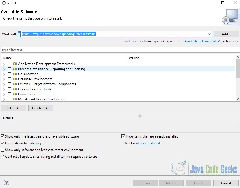The width and height of the screenshot is (240, 188).
Task: Expand EclipseRT Target Platform Components category
Action: (x=4, y=84)
